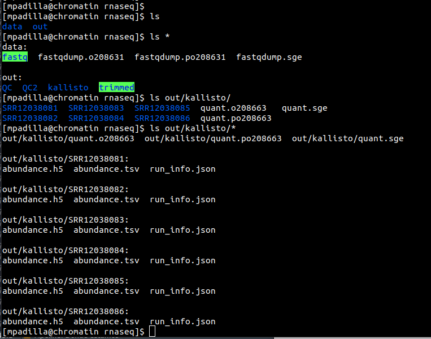Image resolution: width=431 pixels, height=339 pixels.
Task: Click run_info.json listed under SRR12038084
Action: (182, 260)
